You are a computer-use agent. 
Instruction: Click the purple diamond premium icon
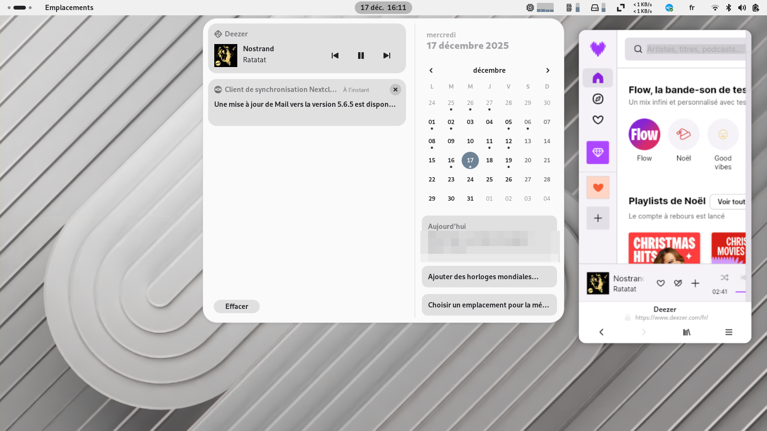[598, 152]
